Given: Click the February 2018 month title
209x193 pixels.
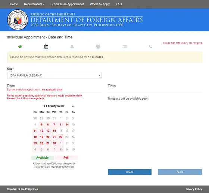Looking at the screenshot, I should [54, 106].
